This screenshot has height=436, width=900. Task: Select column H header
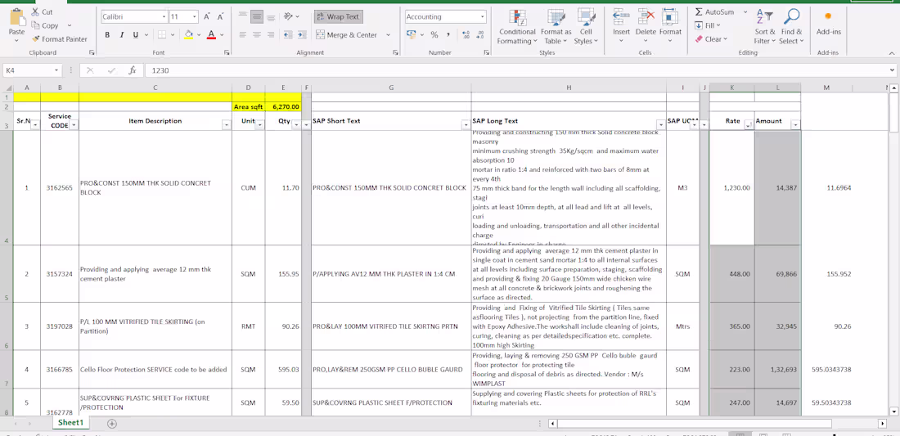[x=569, y=88]
